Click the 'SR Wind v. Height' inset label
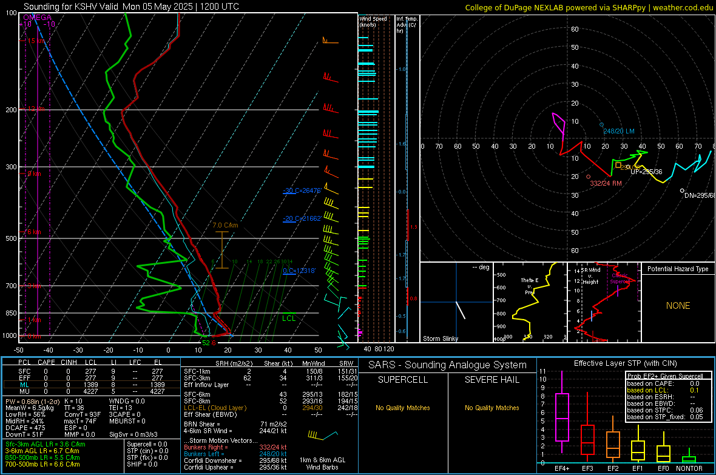This screenshot has height=475, width=716. 590,276
